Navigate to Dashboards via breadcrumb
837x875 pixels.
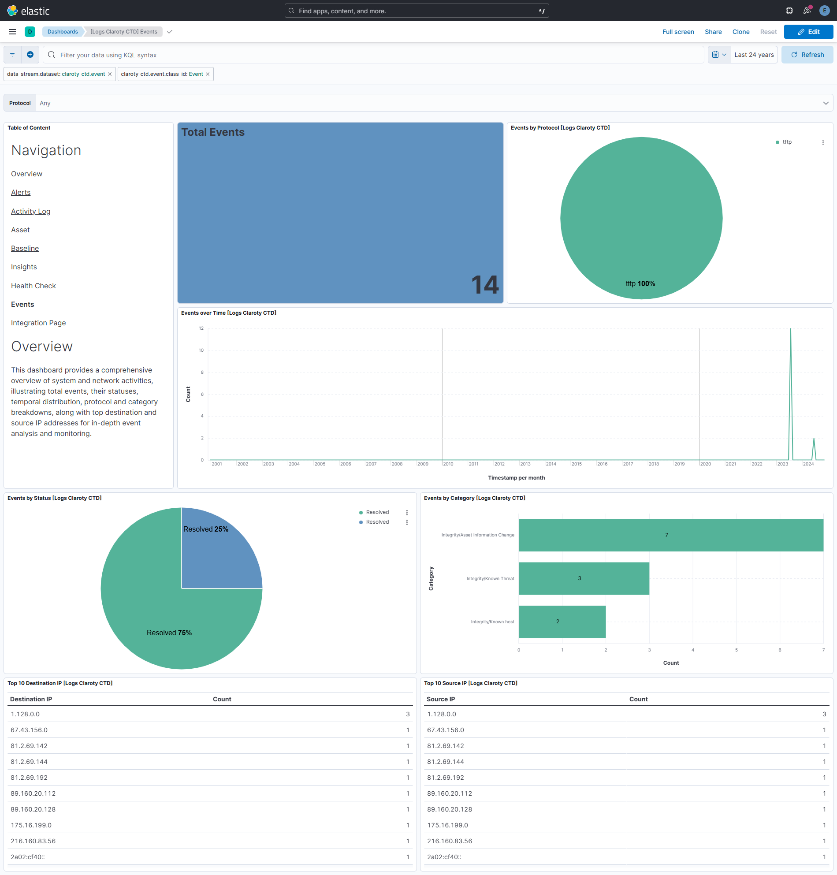[63, 31]
